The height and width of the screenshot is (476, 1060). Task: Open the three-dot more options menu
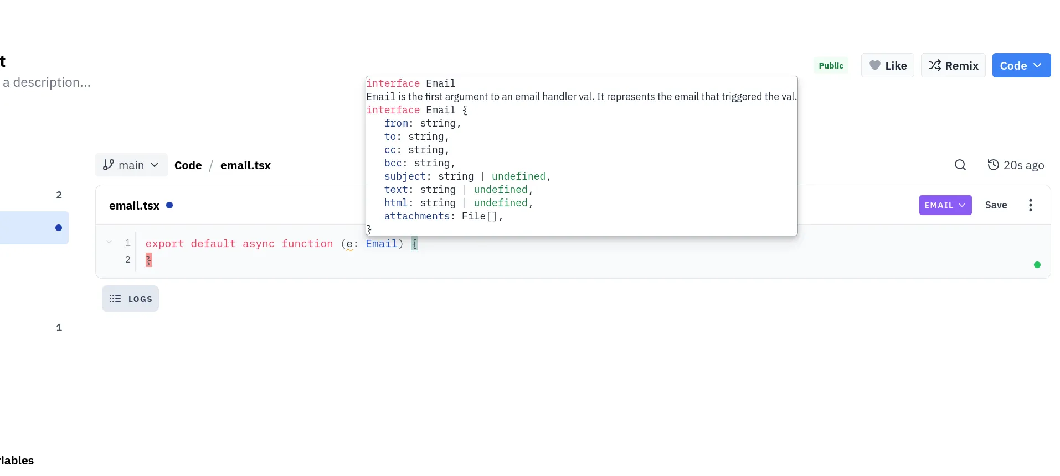pos(1030,205)
